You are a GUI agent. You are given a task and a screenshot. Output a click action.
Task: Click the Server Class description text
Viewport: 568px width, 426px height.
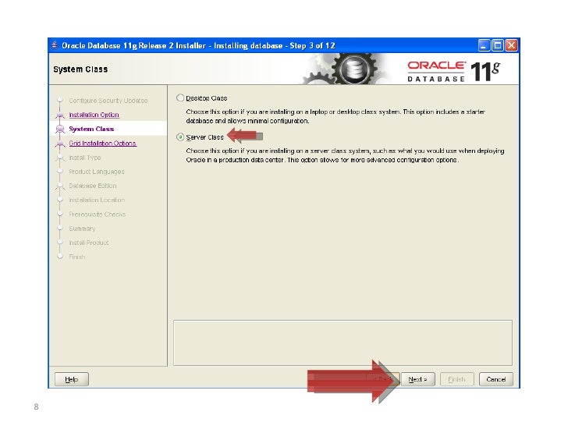tap(345, 155)
